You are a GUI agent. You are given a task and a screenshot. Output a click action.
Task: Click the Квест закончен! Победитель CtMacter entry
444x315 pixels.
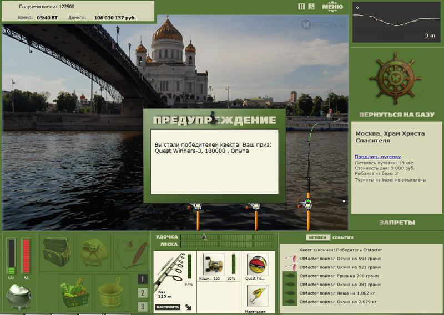point(341,250)
